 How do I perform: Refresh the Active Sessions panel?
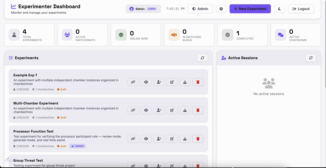point(311,58)
